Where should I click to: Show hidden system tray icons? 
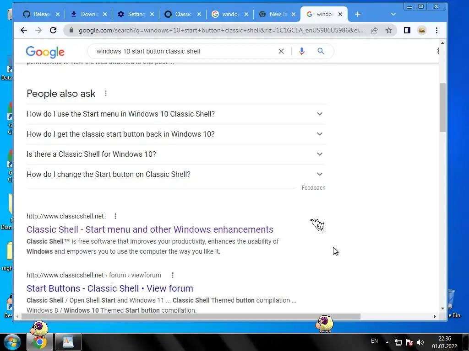(x=387, y=342)
